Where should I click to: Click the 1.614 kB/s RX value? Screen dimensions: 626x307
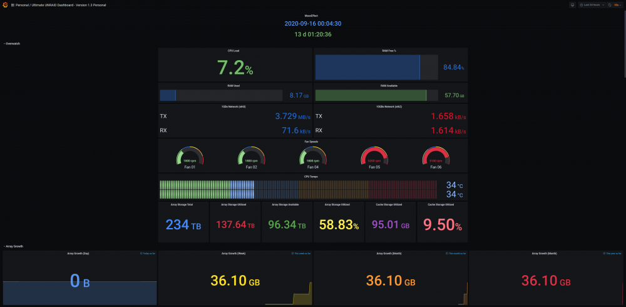click(x=448, y=130)
